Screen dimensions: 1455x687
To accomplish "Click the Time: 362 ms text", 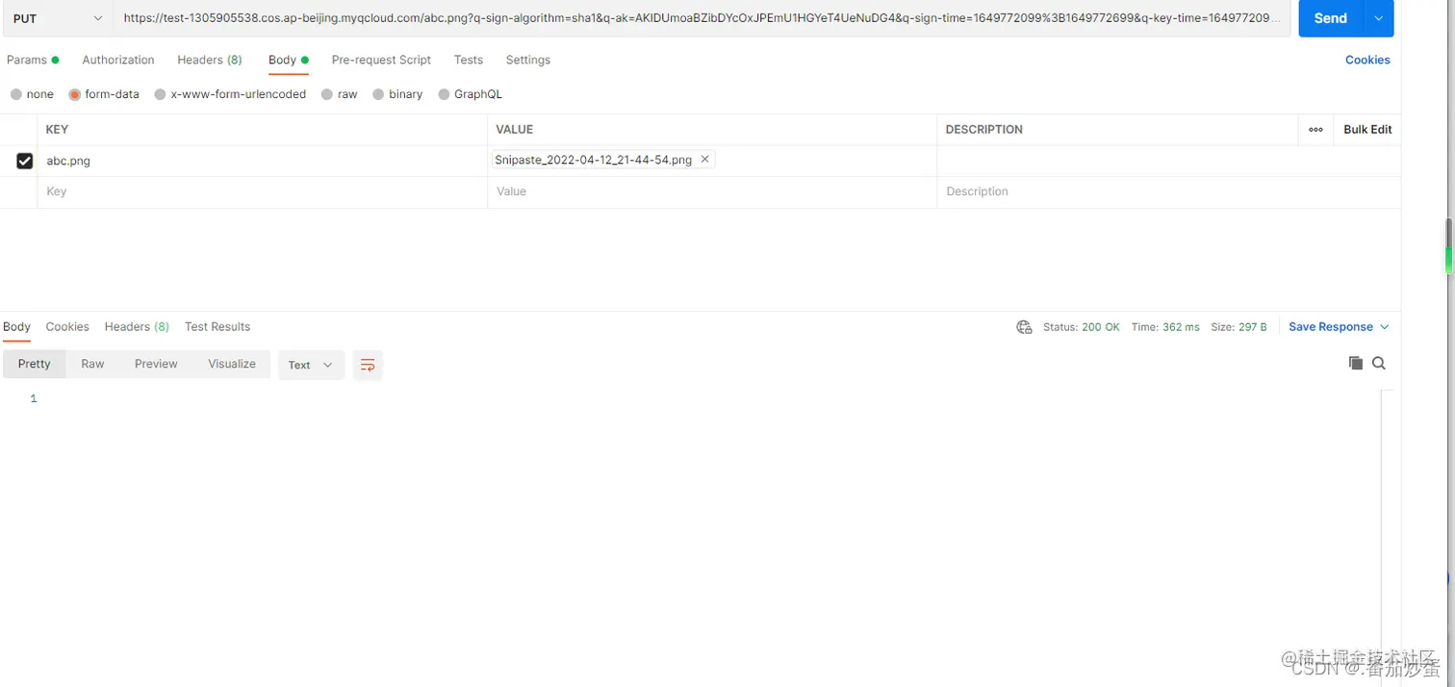I will click(x=1165, y=327).
